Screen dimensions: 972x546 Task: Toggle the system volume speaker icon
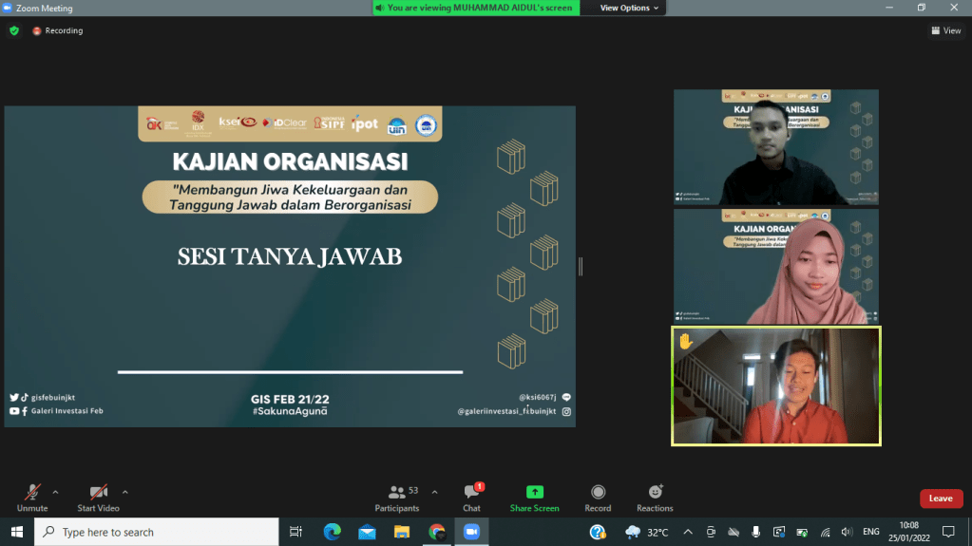coord(847,532)
